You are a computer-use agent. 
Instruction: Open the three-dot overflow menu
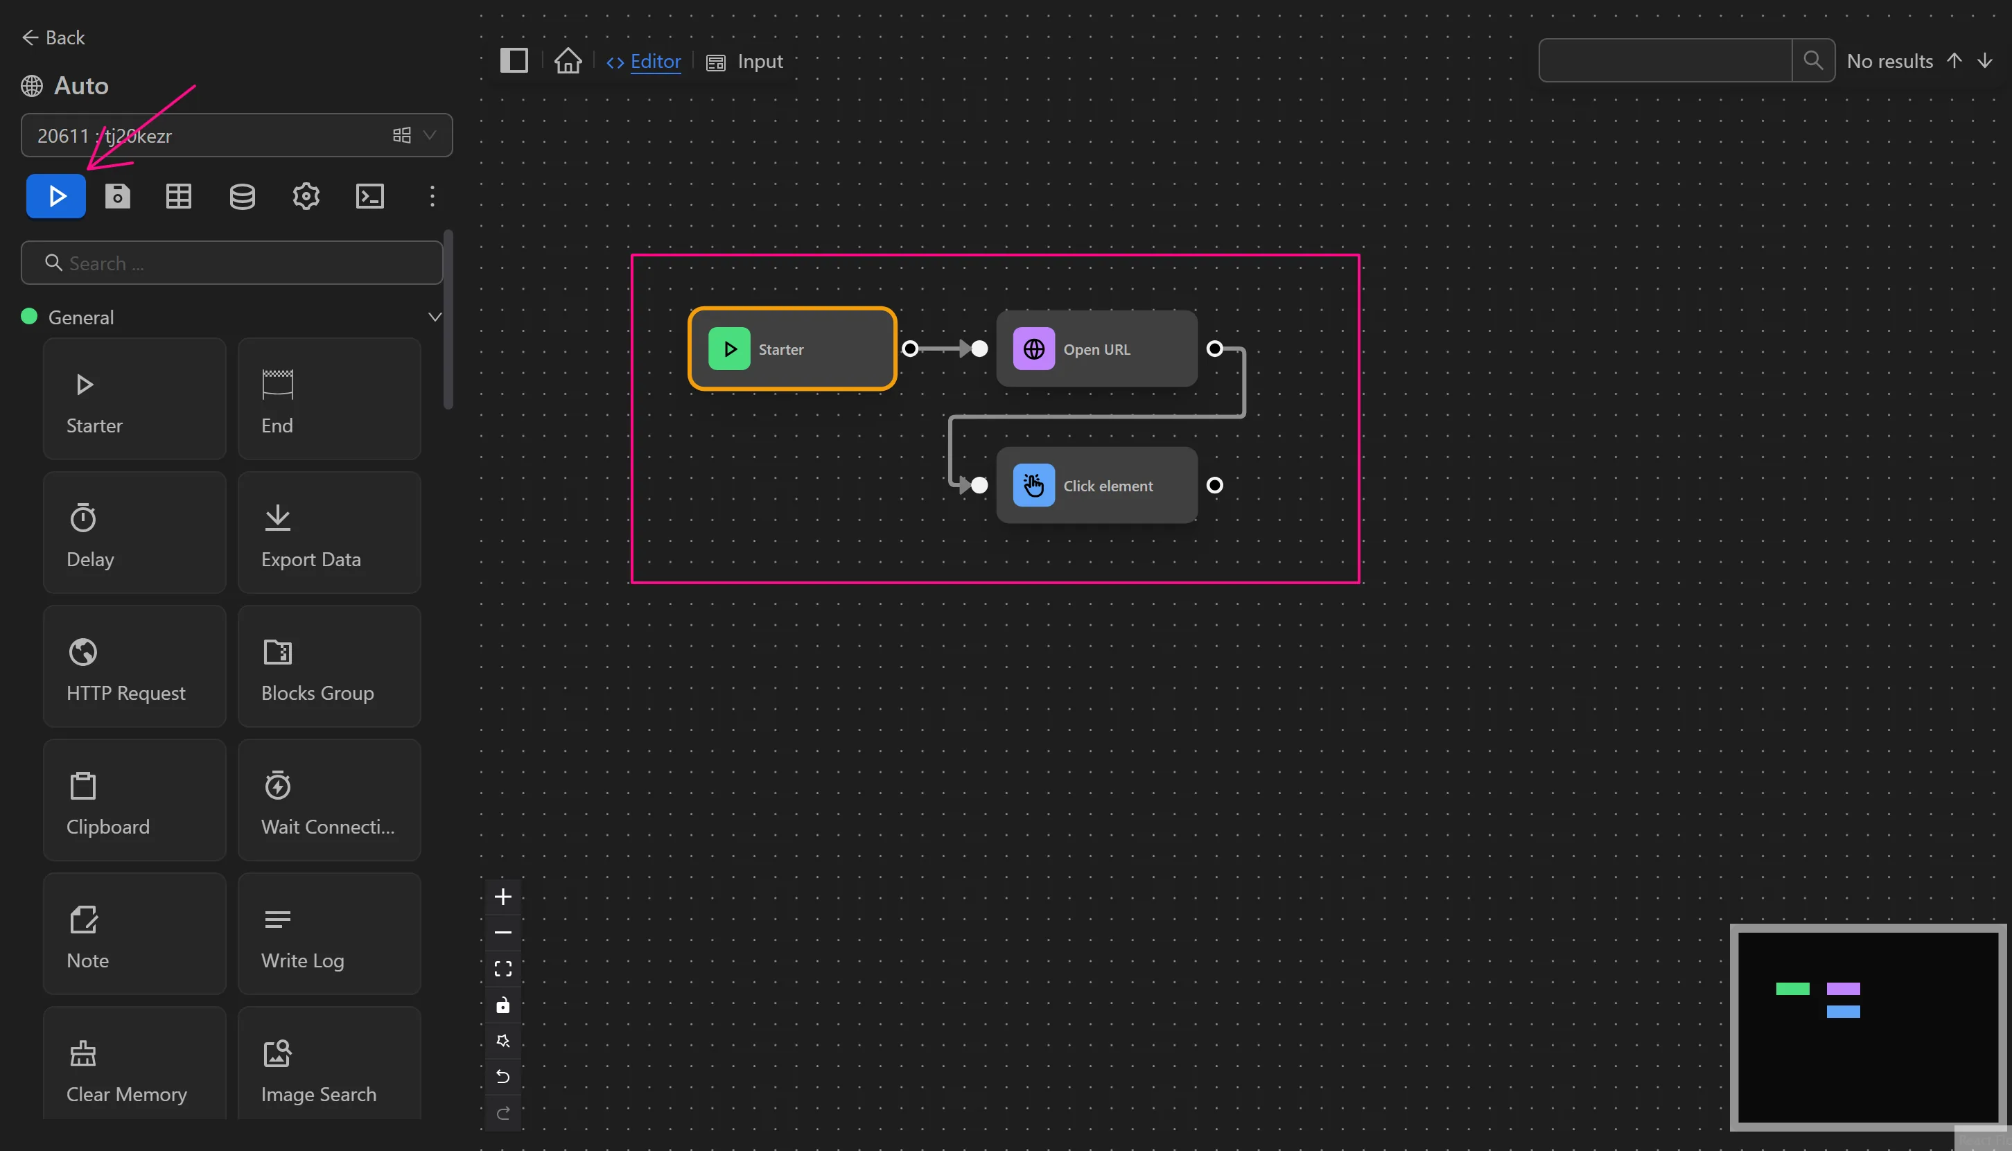click(x=432, y=195)
